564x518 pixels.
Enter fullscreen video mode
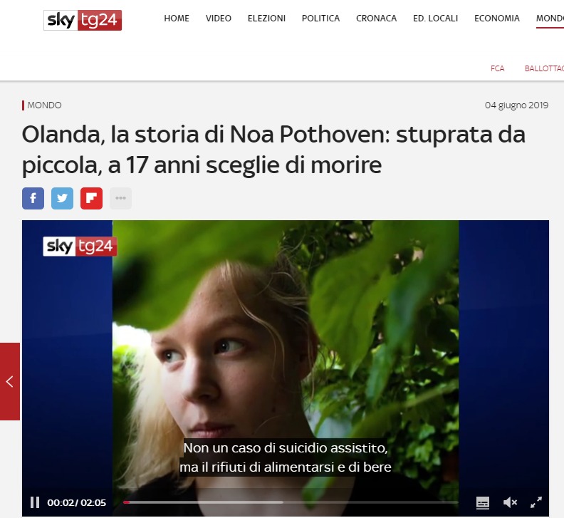(x=536, y=502)
